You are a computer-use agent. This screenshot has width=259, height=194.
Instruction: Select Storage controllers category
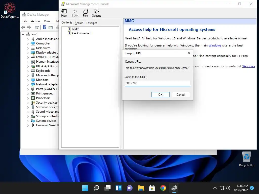pyautogui.click(x=47, y=116)
